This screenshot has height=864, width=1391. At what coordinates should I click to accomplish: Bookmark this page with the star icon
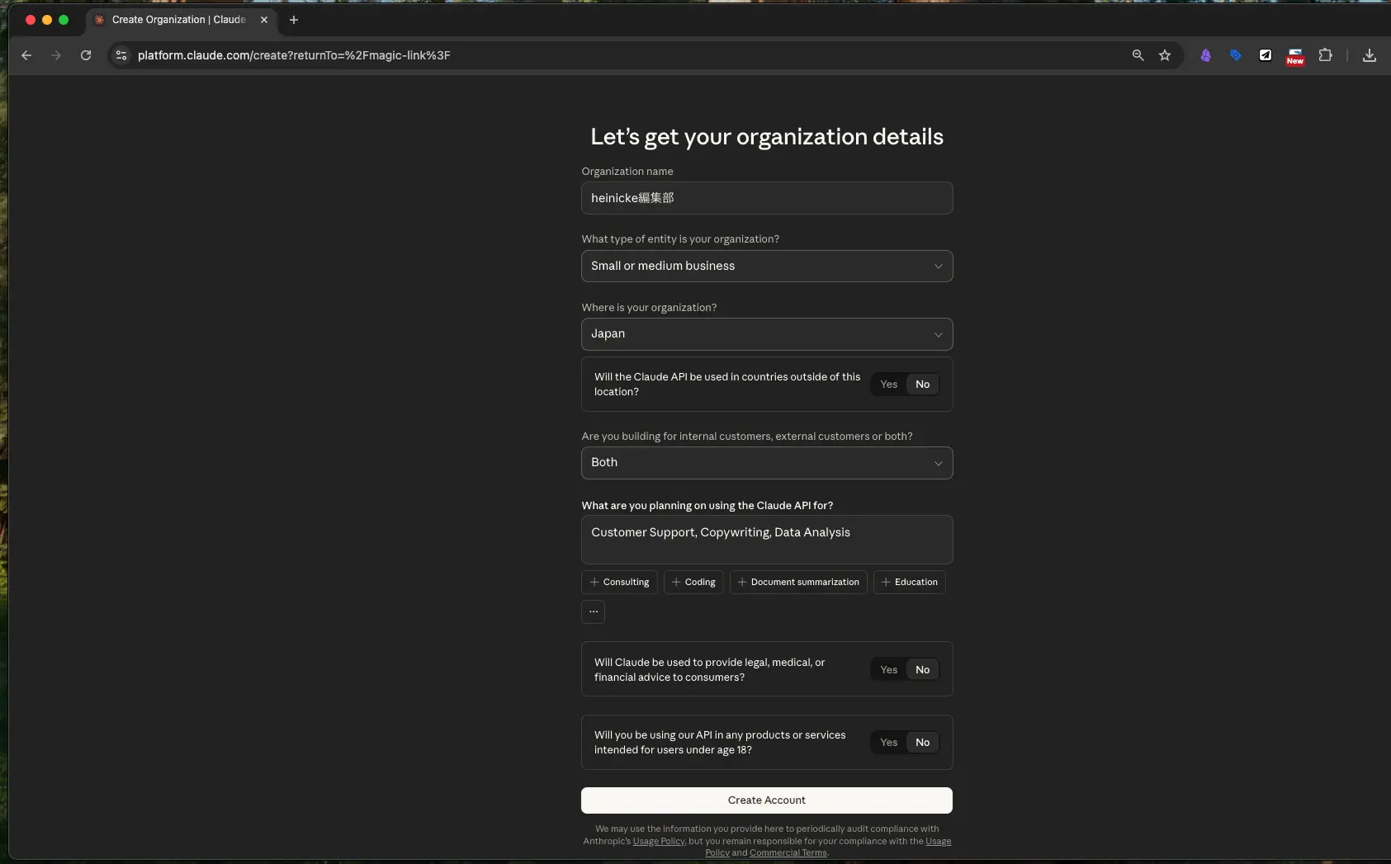point(1165,55)
